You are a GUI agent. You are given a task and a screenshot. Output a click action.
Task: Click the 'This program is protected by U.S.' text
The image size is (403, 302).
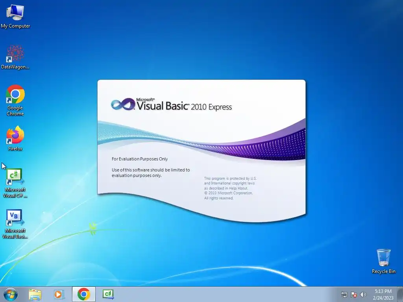[230, 178]
